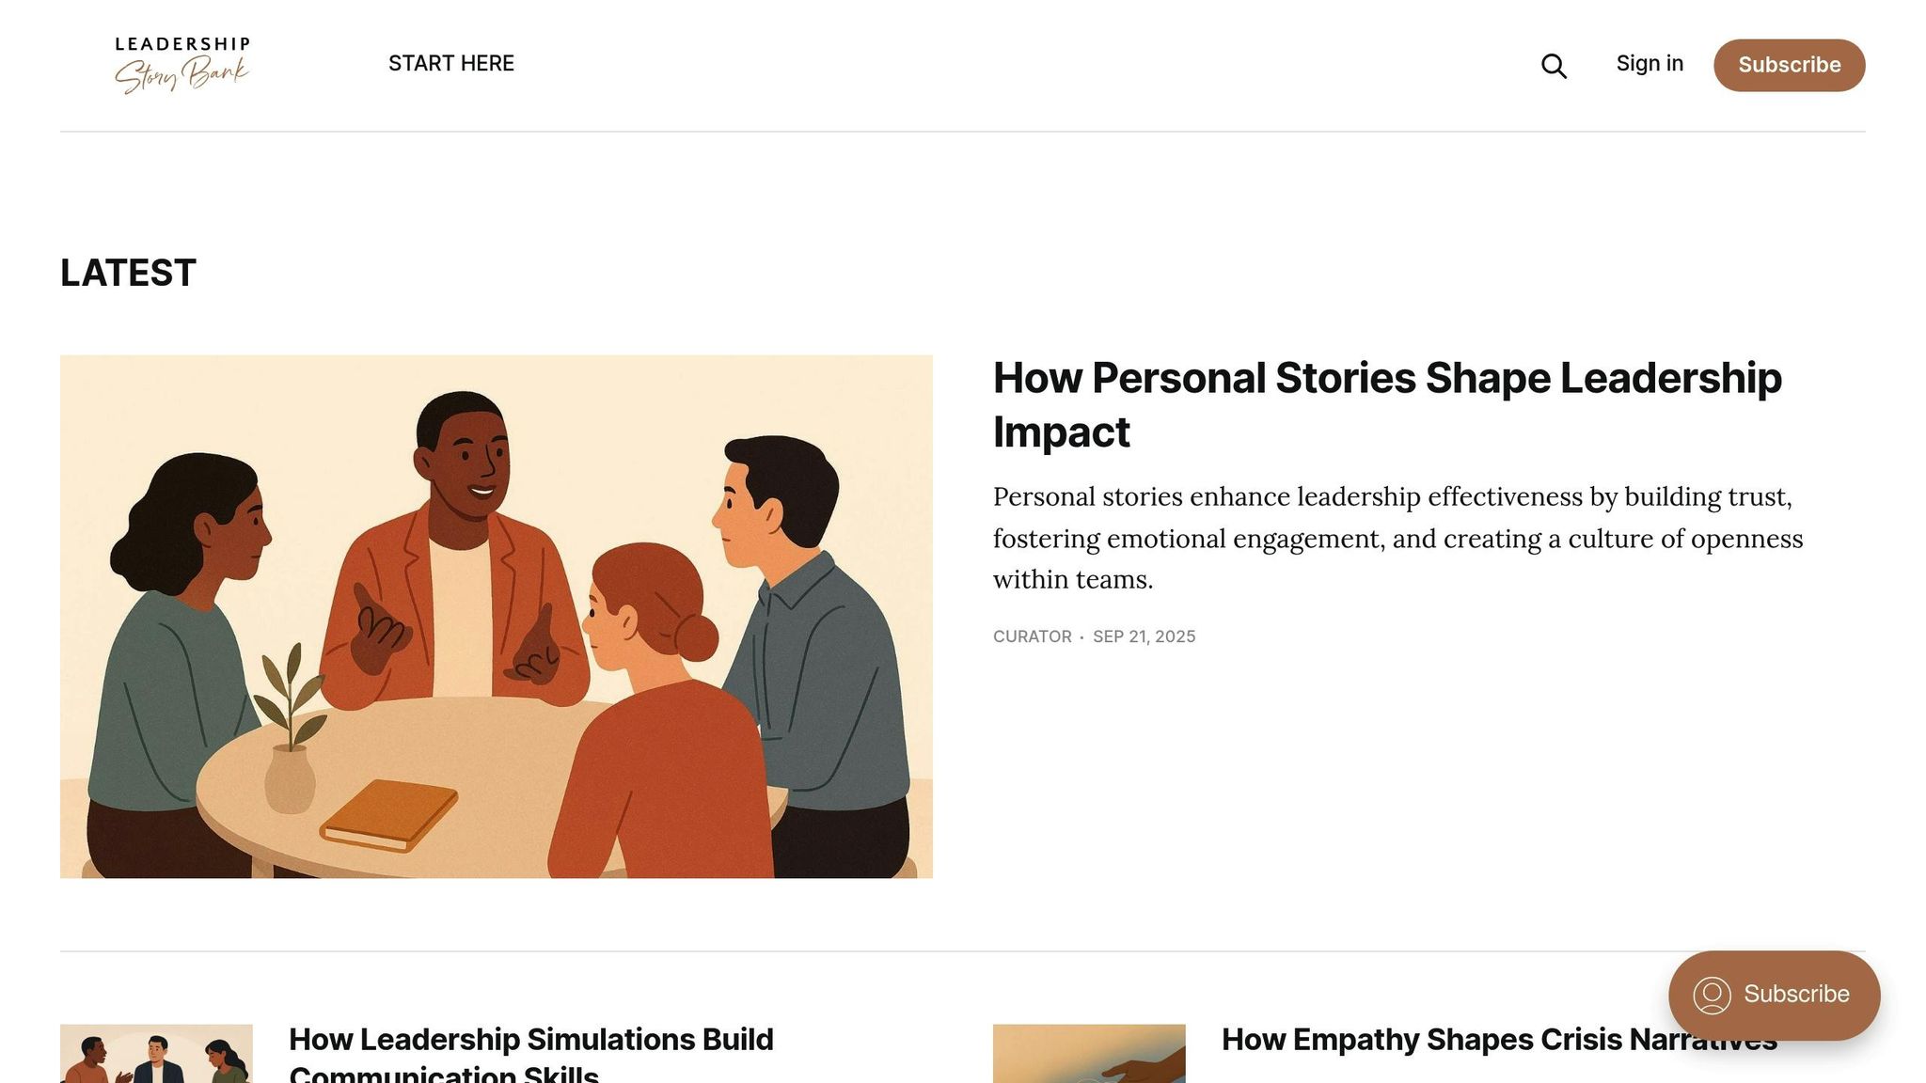Image resolution: width=1926 pixels, height=1083 pixels.
Task: Click the person icon in the floating Subscribe button
Action: pyautogui.click(x=1712, y=996)
